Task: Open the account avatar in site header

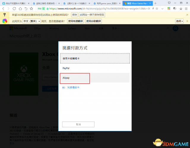Action: click(175, 28)
